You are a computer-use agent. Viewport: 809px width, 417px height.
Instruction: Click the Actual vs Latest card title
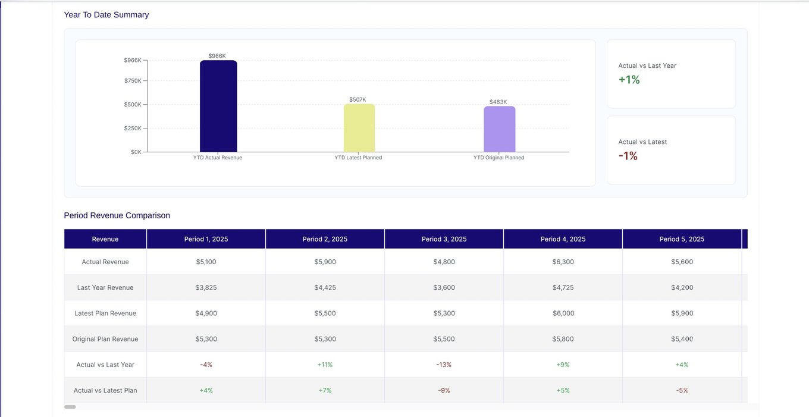[642, 142]
